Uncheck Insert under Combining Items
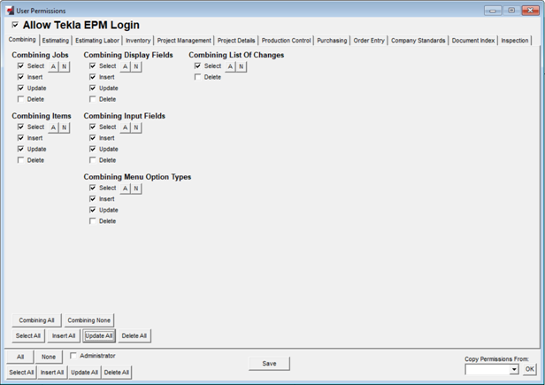The width and height of the screenshot is (545, 385). coord(20,138)
